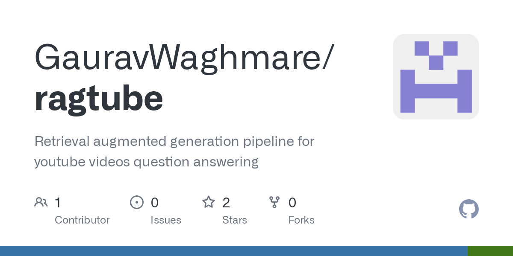Click the zero count above Issues

click(155, 202)
